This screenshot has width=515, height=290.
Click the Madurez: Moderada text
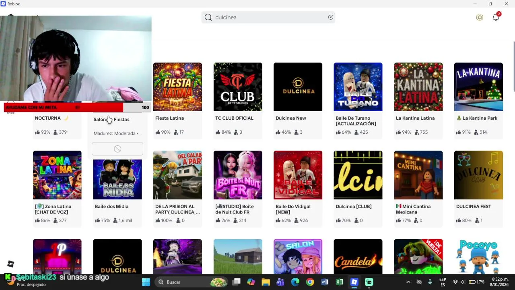[x=117, y=133]
